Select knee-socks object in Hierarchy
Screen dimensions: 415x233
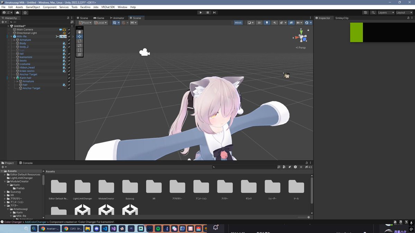(27, 71)
